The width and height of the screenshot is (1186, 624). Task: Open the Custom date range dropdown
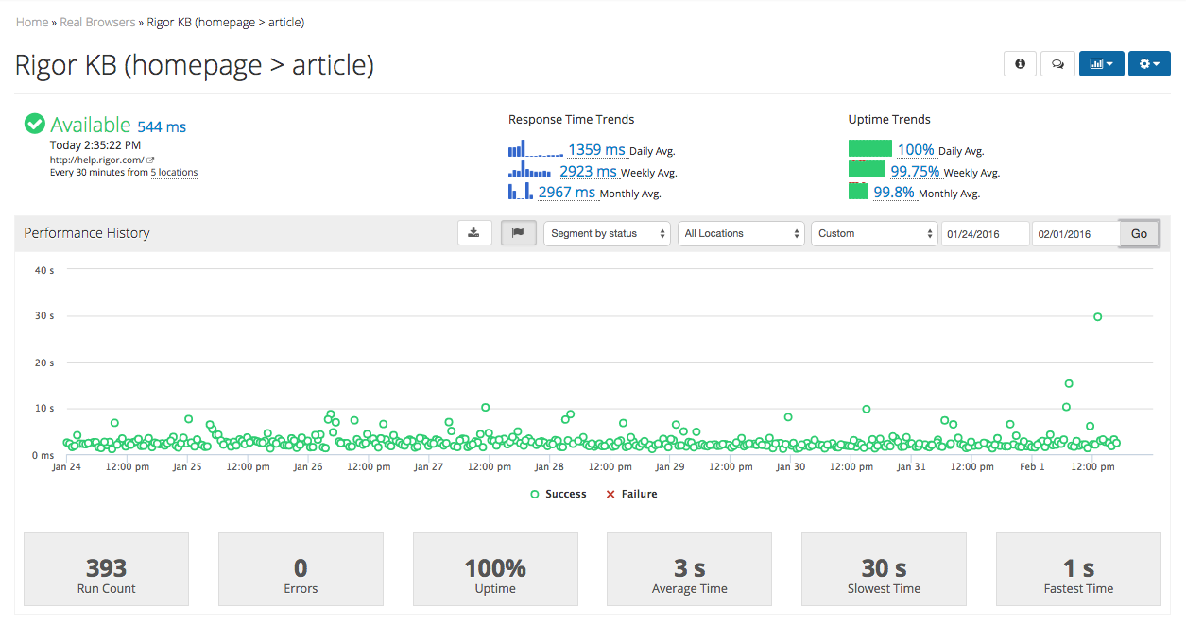(x=874, y=233)
